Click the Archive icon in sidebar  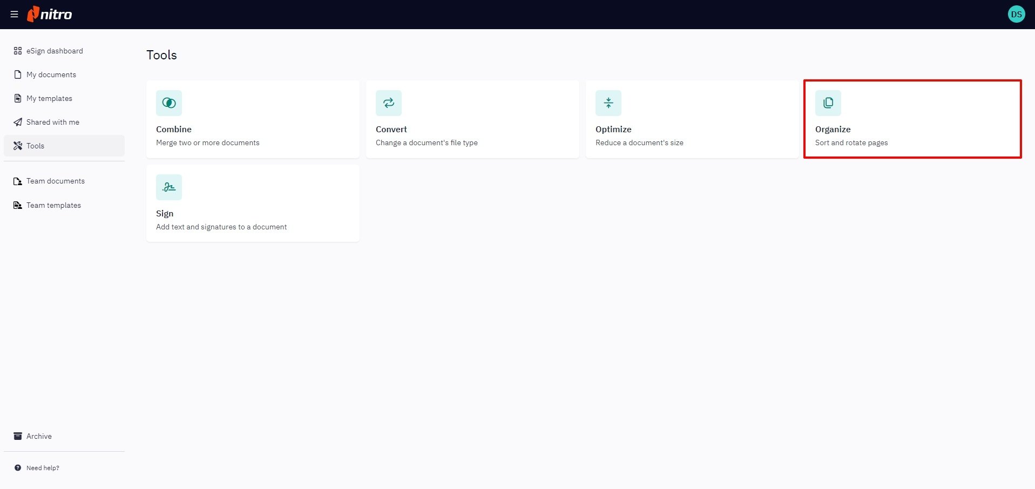[x=18, y=436]
